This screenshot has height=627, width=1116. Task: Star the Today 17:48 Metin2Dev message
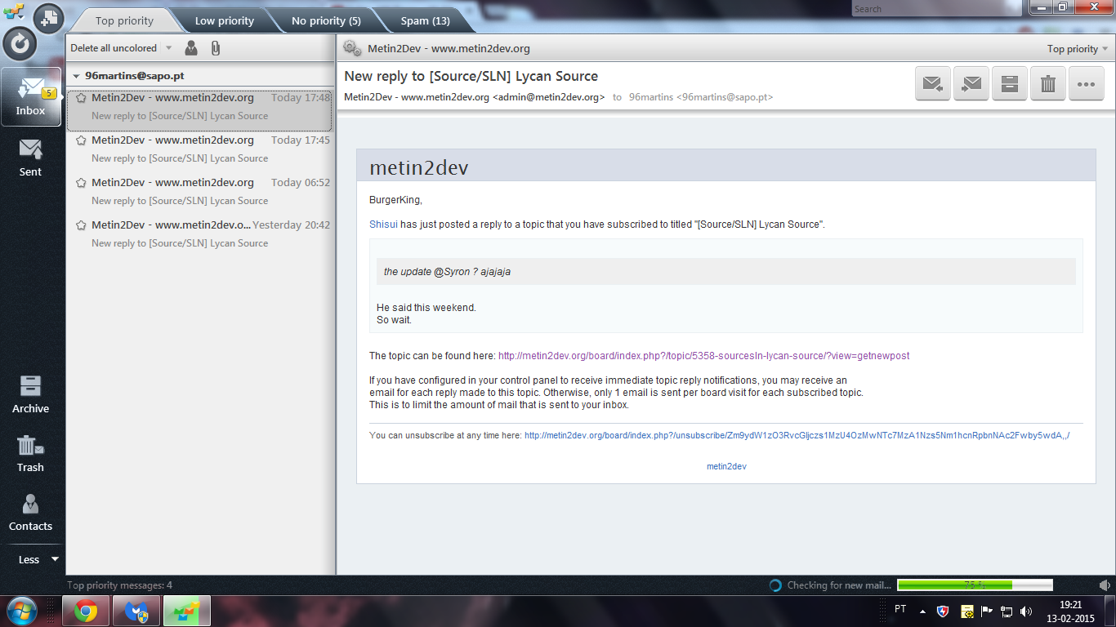(81, 97)
